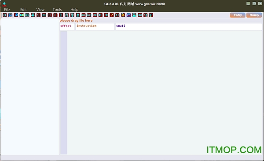Viewport: 264px width, 161px height.
Task: Click the Dump button
Action: [x=254, y=15]
